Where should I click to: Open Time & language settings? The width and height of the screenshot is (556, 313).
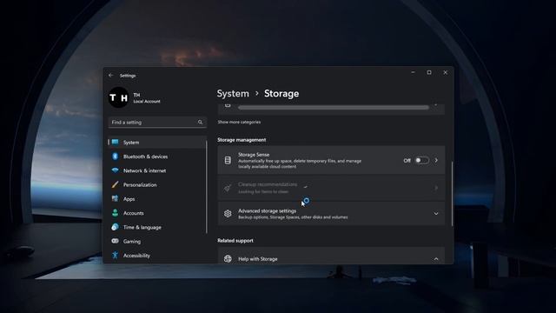click(x=157, y=227)
